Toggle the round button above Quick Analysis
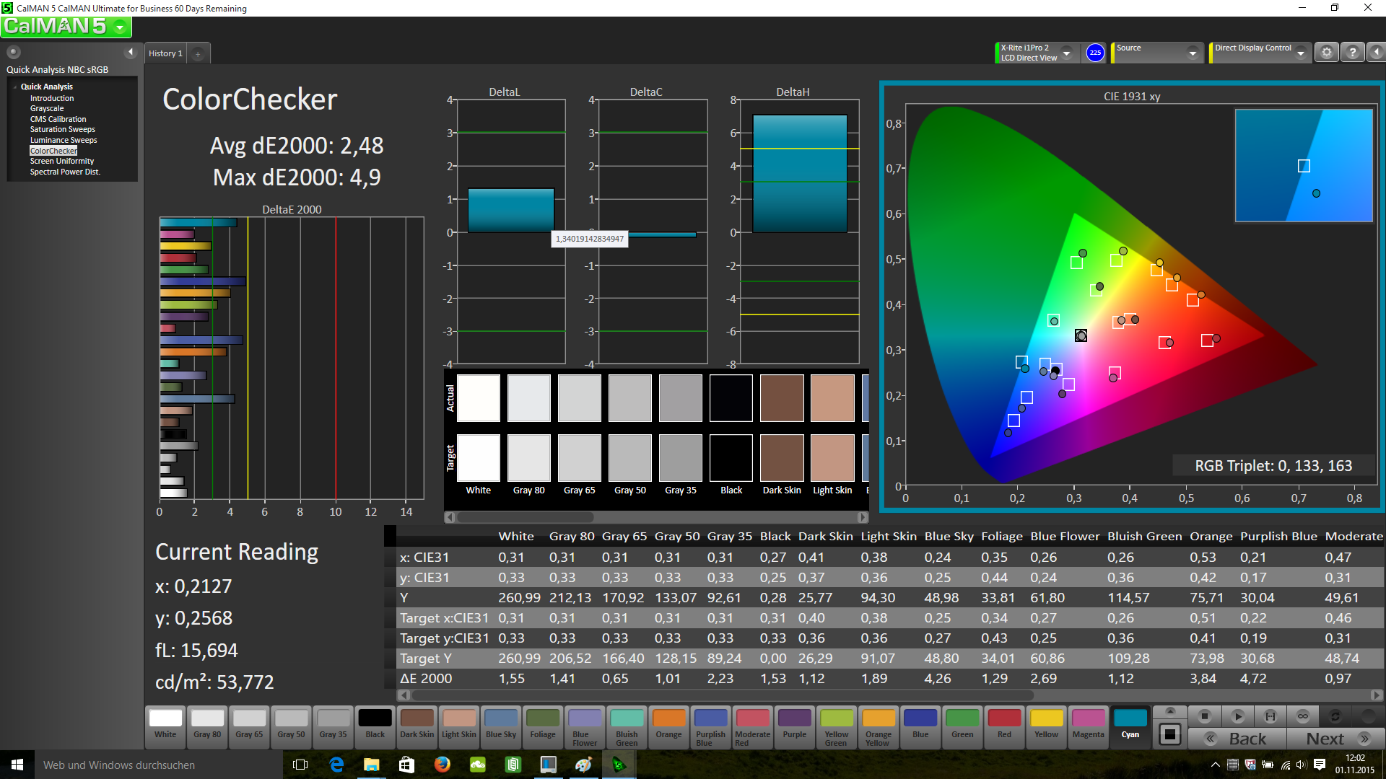The height and width of the screenshot is (779, 1386). 14,52
